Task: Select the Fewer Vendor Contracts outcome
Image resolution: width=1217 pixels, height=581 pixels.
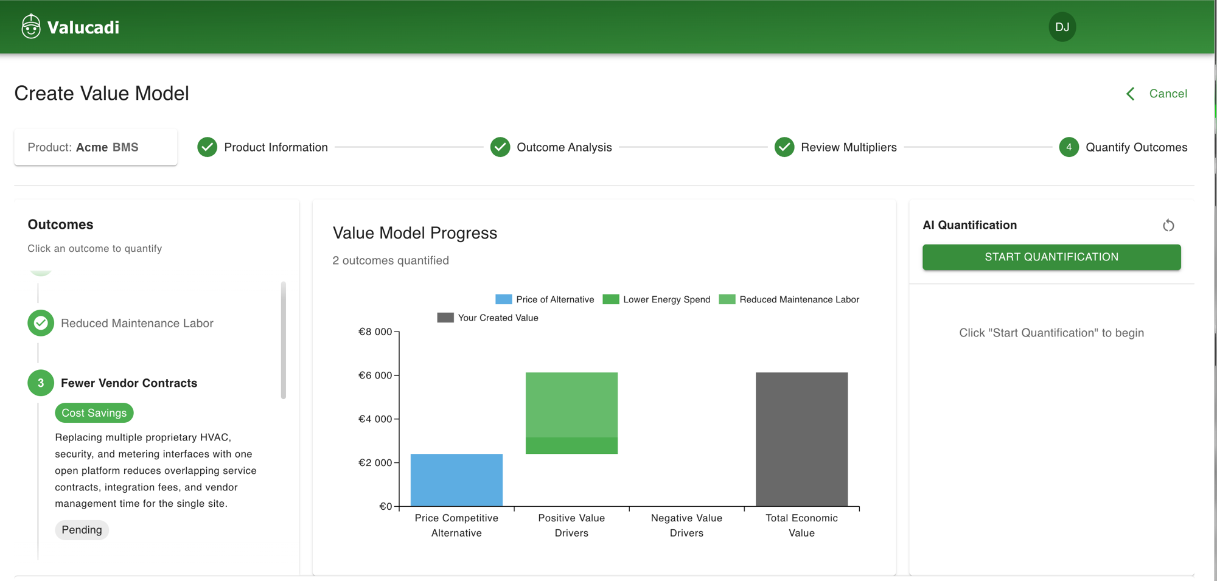Action: [129, 383]
